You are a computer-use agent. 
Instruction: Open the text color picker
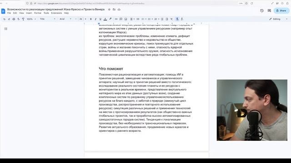(x=105, y=19)
